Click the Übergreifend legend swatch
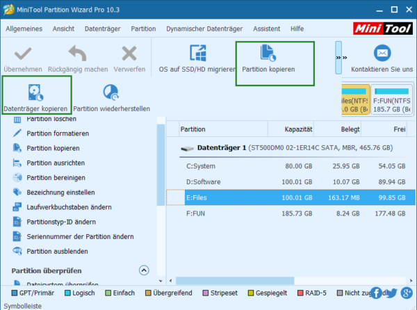This screenshot has height=310, width=417. click(148, 293)
